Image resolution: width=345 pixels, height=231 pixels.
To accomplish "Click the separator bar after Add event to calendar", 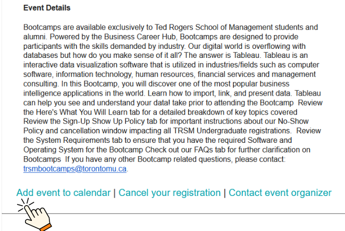I will pos(115,193).
